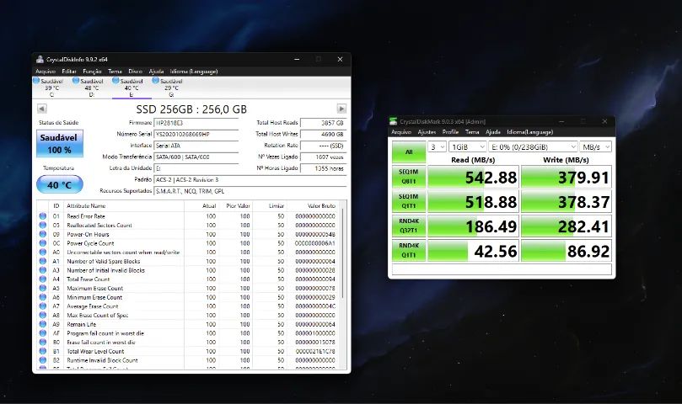
Task: Click the CrystalDiskMark bottom comment field
Action: point(502,269)
